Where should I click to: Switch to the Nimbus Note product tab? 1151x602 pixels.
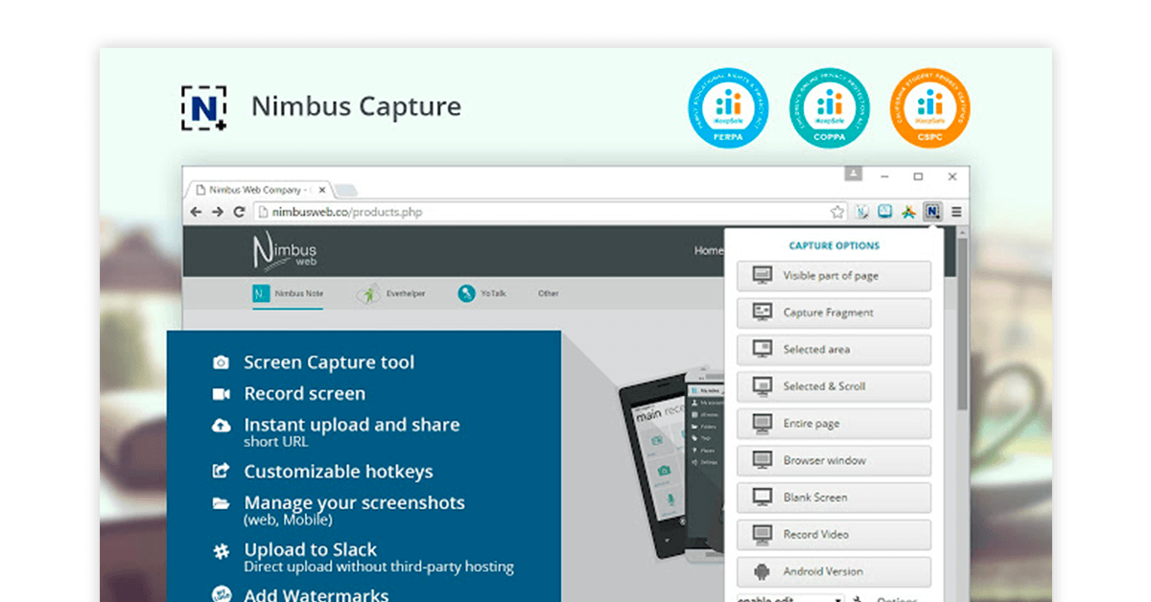point(288,293)
